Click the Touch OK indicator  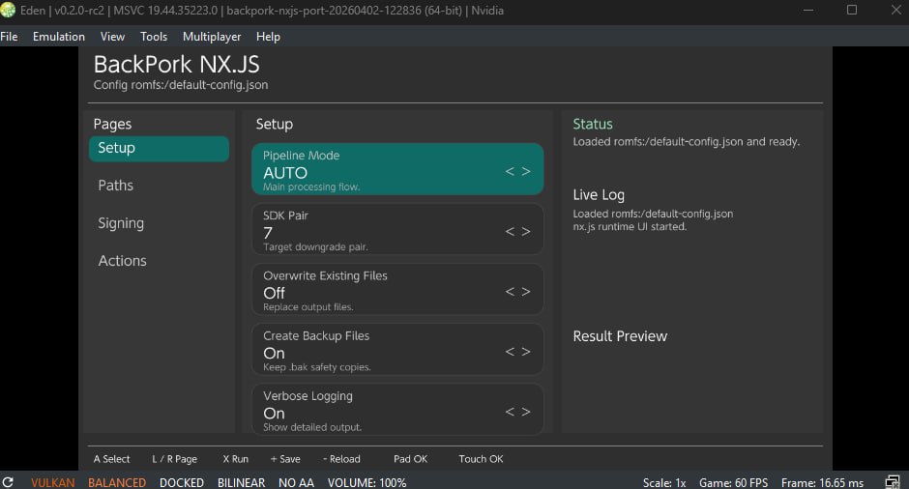pyautogui.click(x=482, y=459)
